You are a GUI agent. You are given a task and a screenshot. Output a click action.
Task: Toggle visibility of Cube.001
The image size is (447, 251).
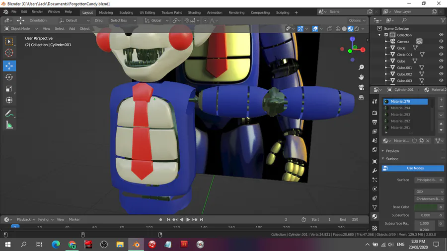(x=441, y=67)
